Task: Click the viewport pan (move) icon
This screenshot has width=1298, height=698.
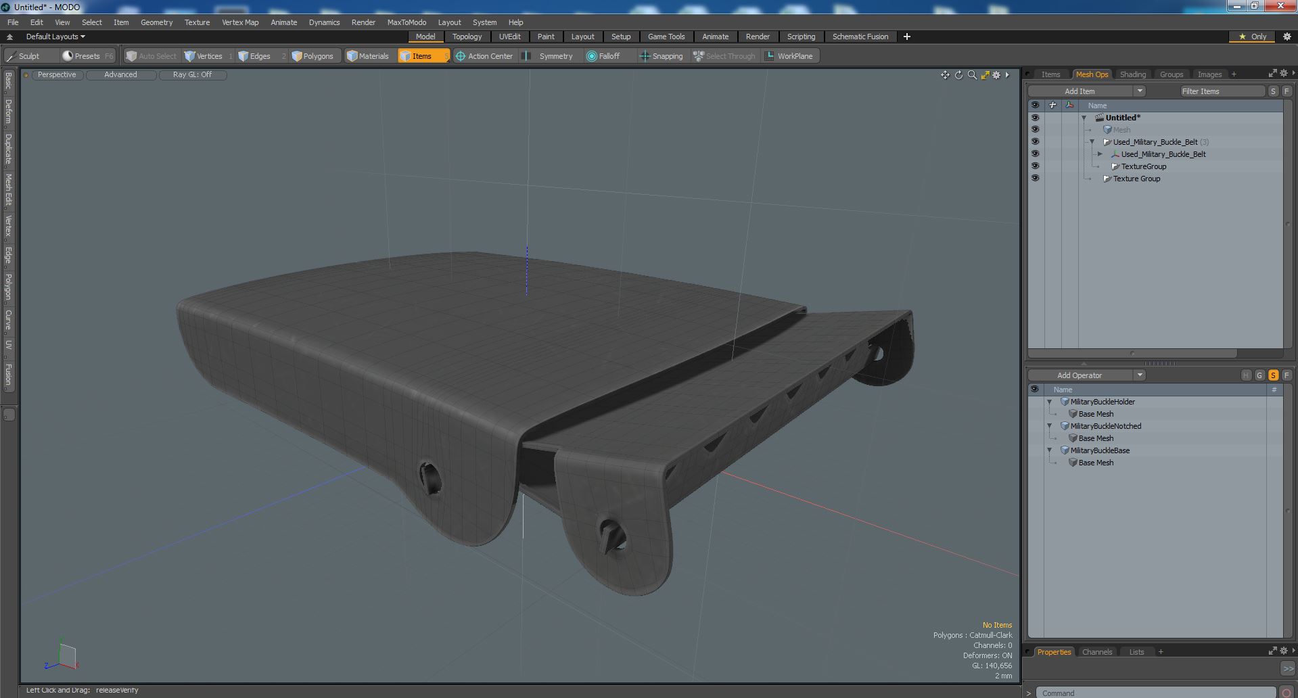Action: (945, 75)
